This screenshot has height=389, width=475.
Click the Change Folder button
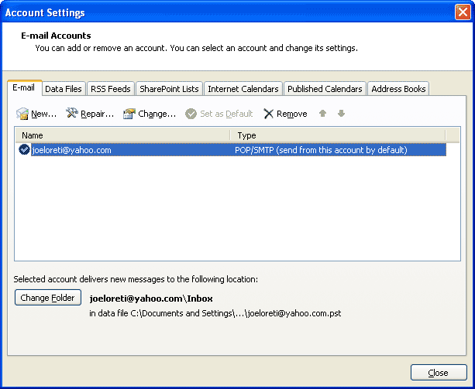(x=48, y=298)
